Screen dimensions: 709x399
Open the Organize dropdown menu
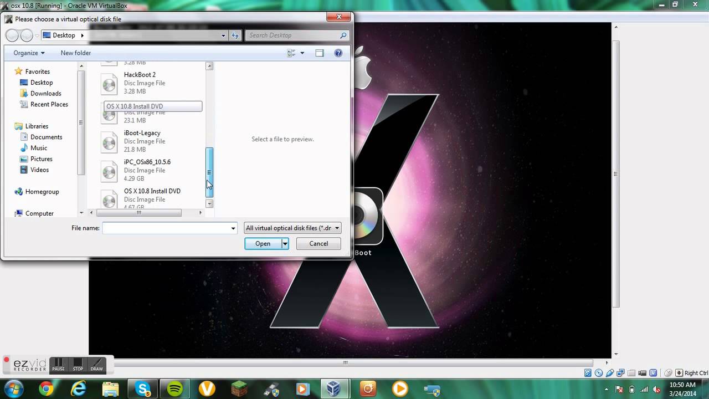pos(29,53)
